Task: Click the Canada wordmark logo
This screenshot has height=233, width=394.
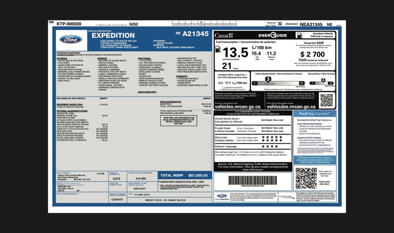Action: tap(224, 35)
